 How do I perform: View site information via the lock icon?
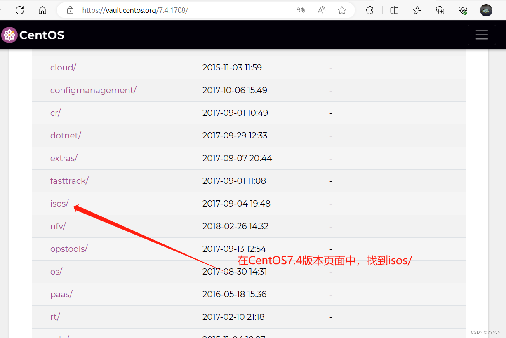pos(70,10)
